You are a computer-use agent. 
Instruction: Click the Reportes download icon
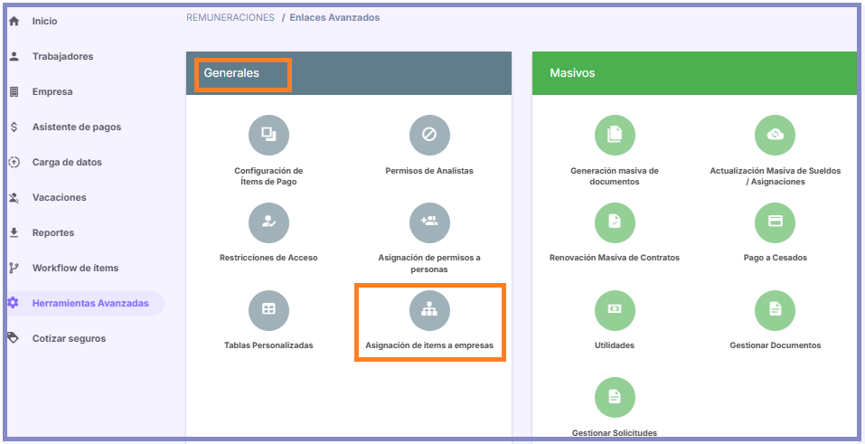(14, 232)
